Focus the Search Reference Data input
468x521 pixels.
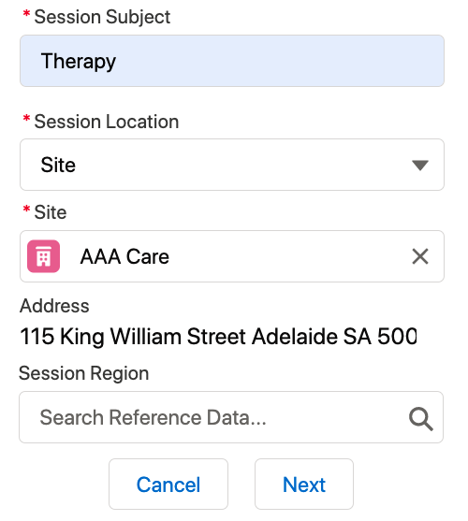[x=231, y=417]
